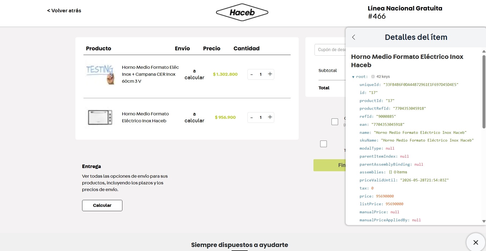Click the parentAssemblyBinding null row

point(391,164)
